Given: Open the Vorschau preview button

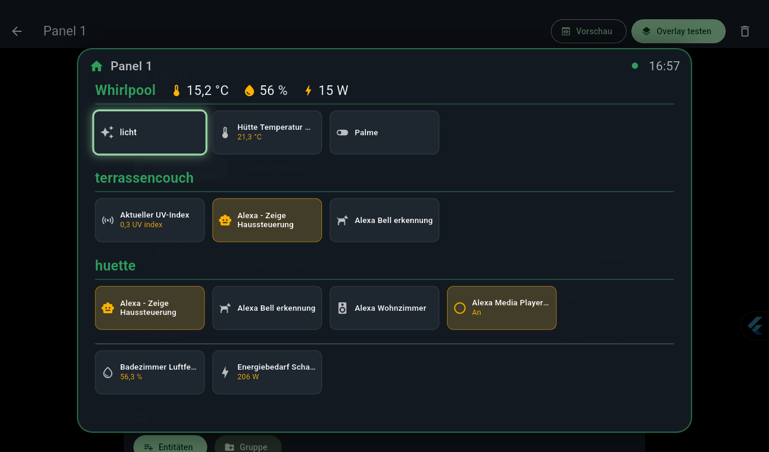Looking at the screenshot, I should click(x=589, y=31).
